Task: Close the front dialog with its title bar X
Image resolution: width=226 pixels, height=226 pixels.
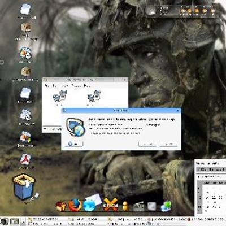Action: click(177, 111)
